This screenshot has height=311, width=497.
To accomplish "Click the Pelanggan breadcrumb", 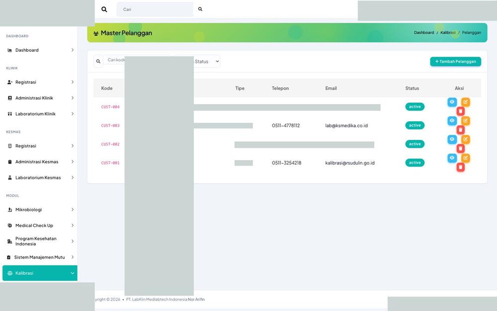I will click(x=471, y=33).
